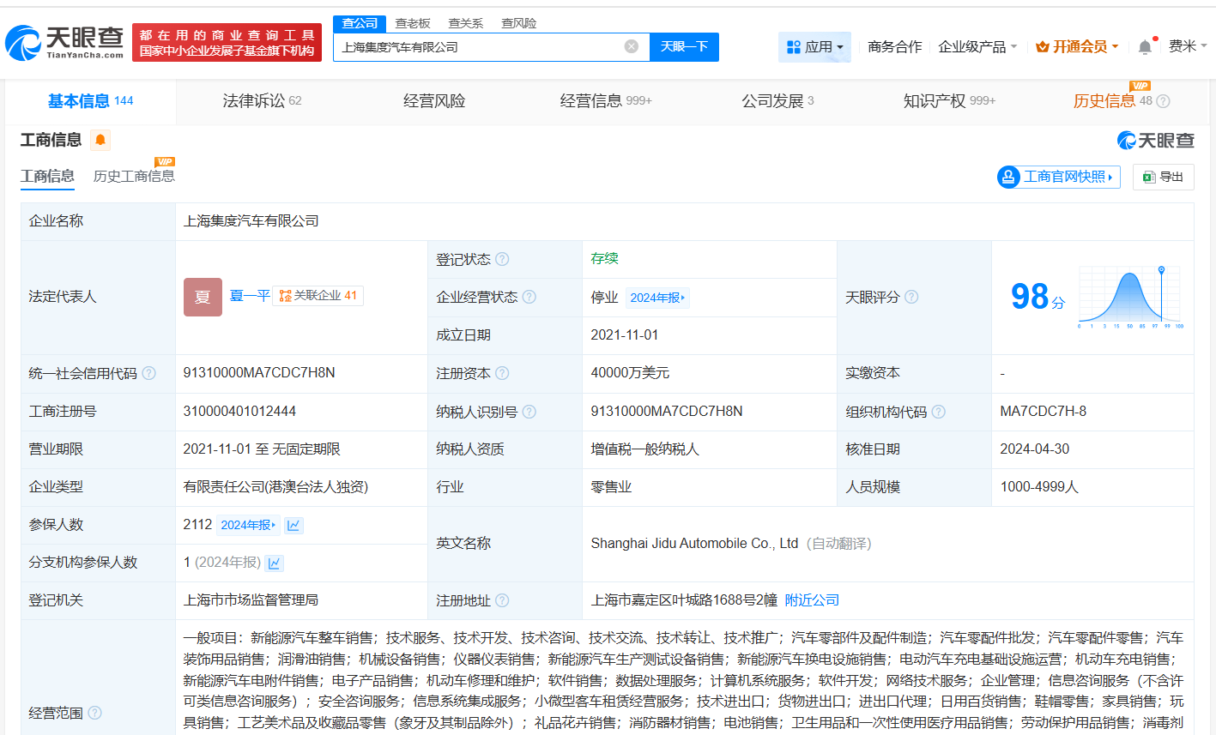Click the Excel icon on the 导出 button
Screen dimensions: 1216x735
tap(1150, 177)
